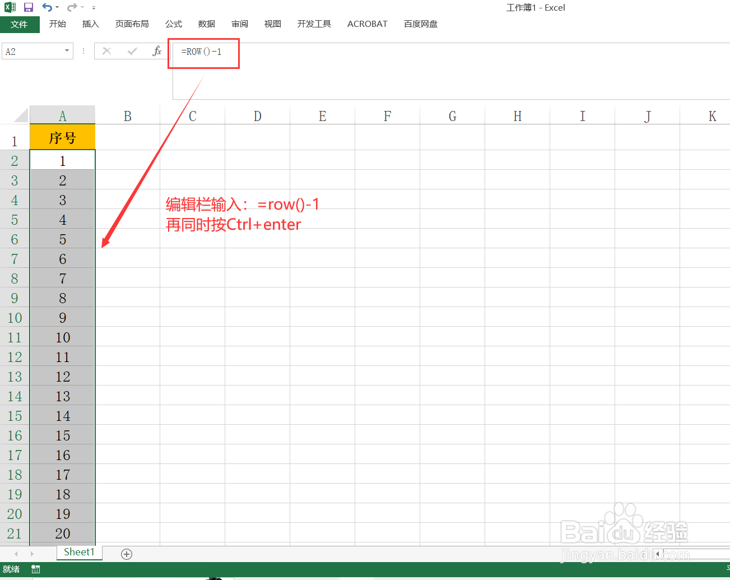The height and width of the screenshot is (580, 730).
Task: Select column C header
Action: click(x=193, y=115)
